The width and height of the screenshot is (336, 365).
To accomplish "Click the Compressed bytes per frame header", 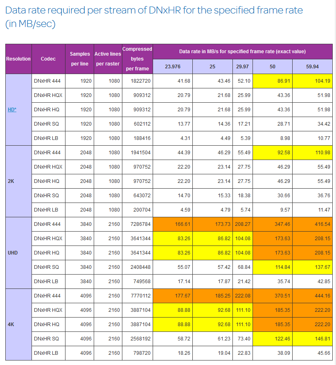I will pos(137,59).
